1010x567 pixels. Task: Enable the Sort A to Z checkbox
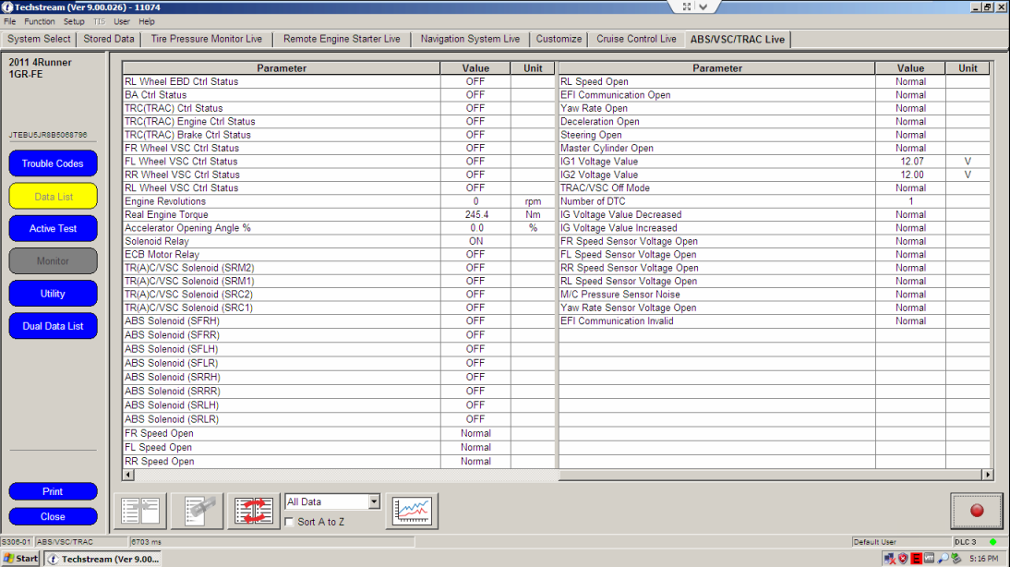click(x=289, y=522)
